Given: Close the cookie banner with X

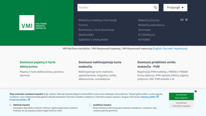Looking at the screenshot, I should [x=195, y=91].
